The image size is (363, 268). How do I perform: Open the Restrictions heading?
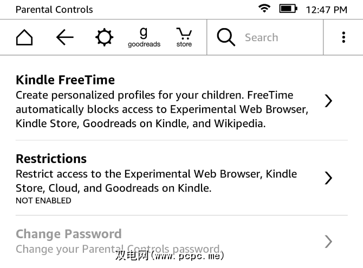(x=51, y=159)
